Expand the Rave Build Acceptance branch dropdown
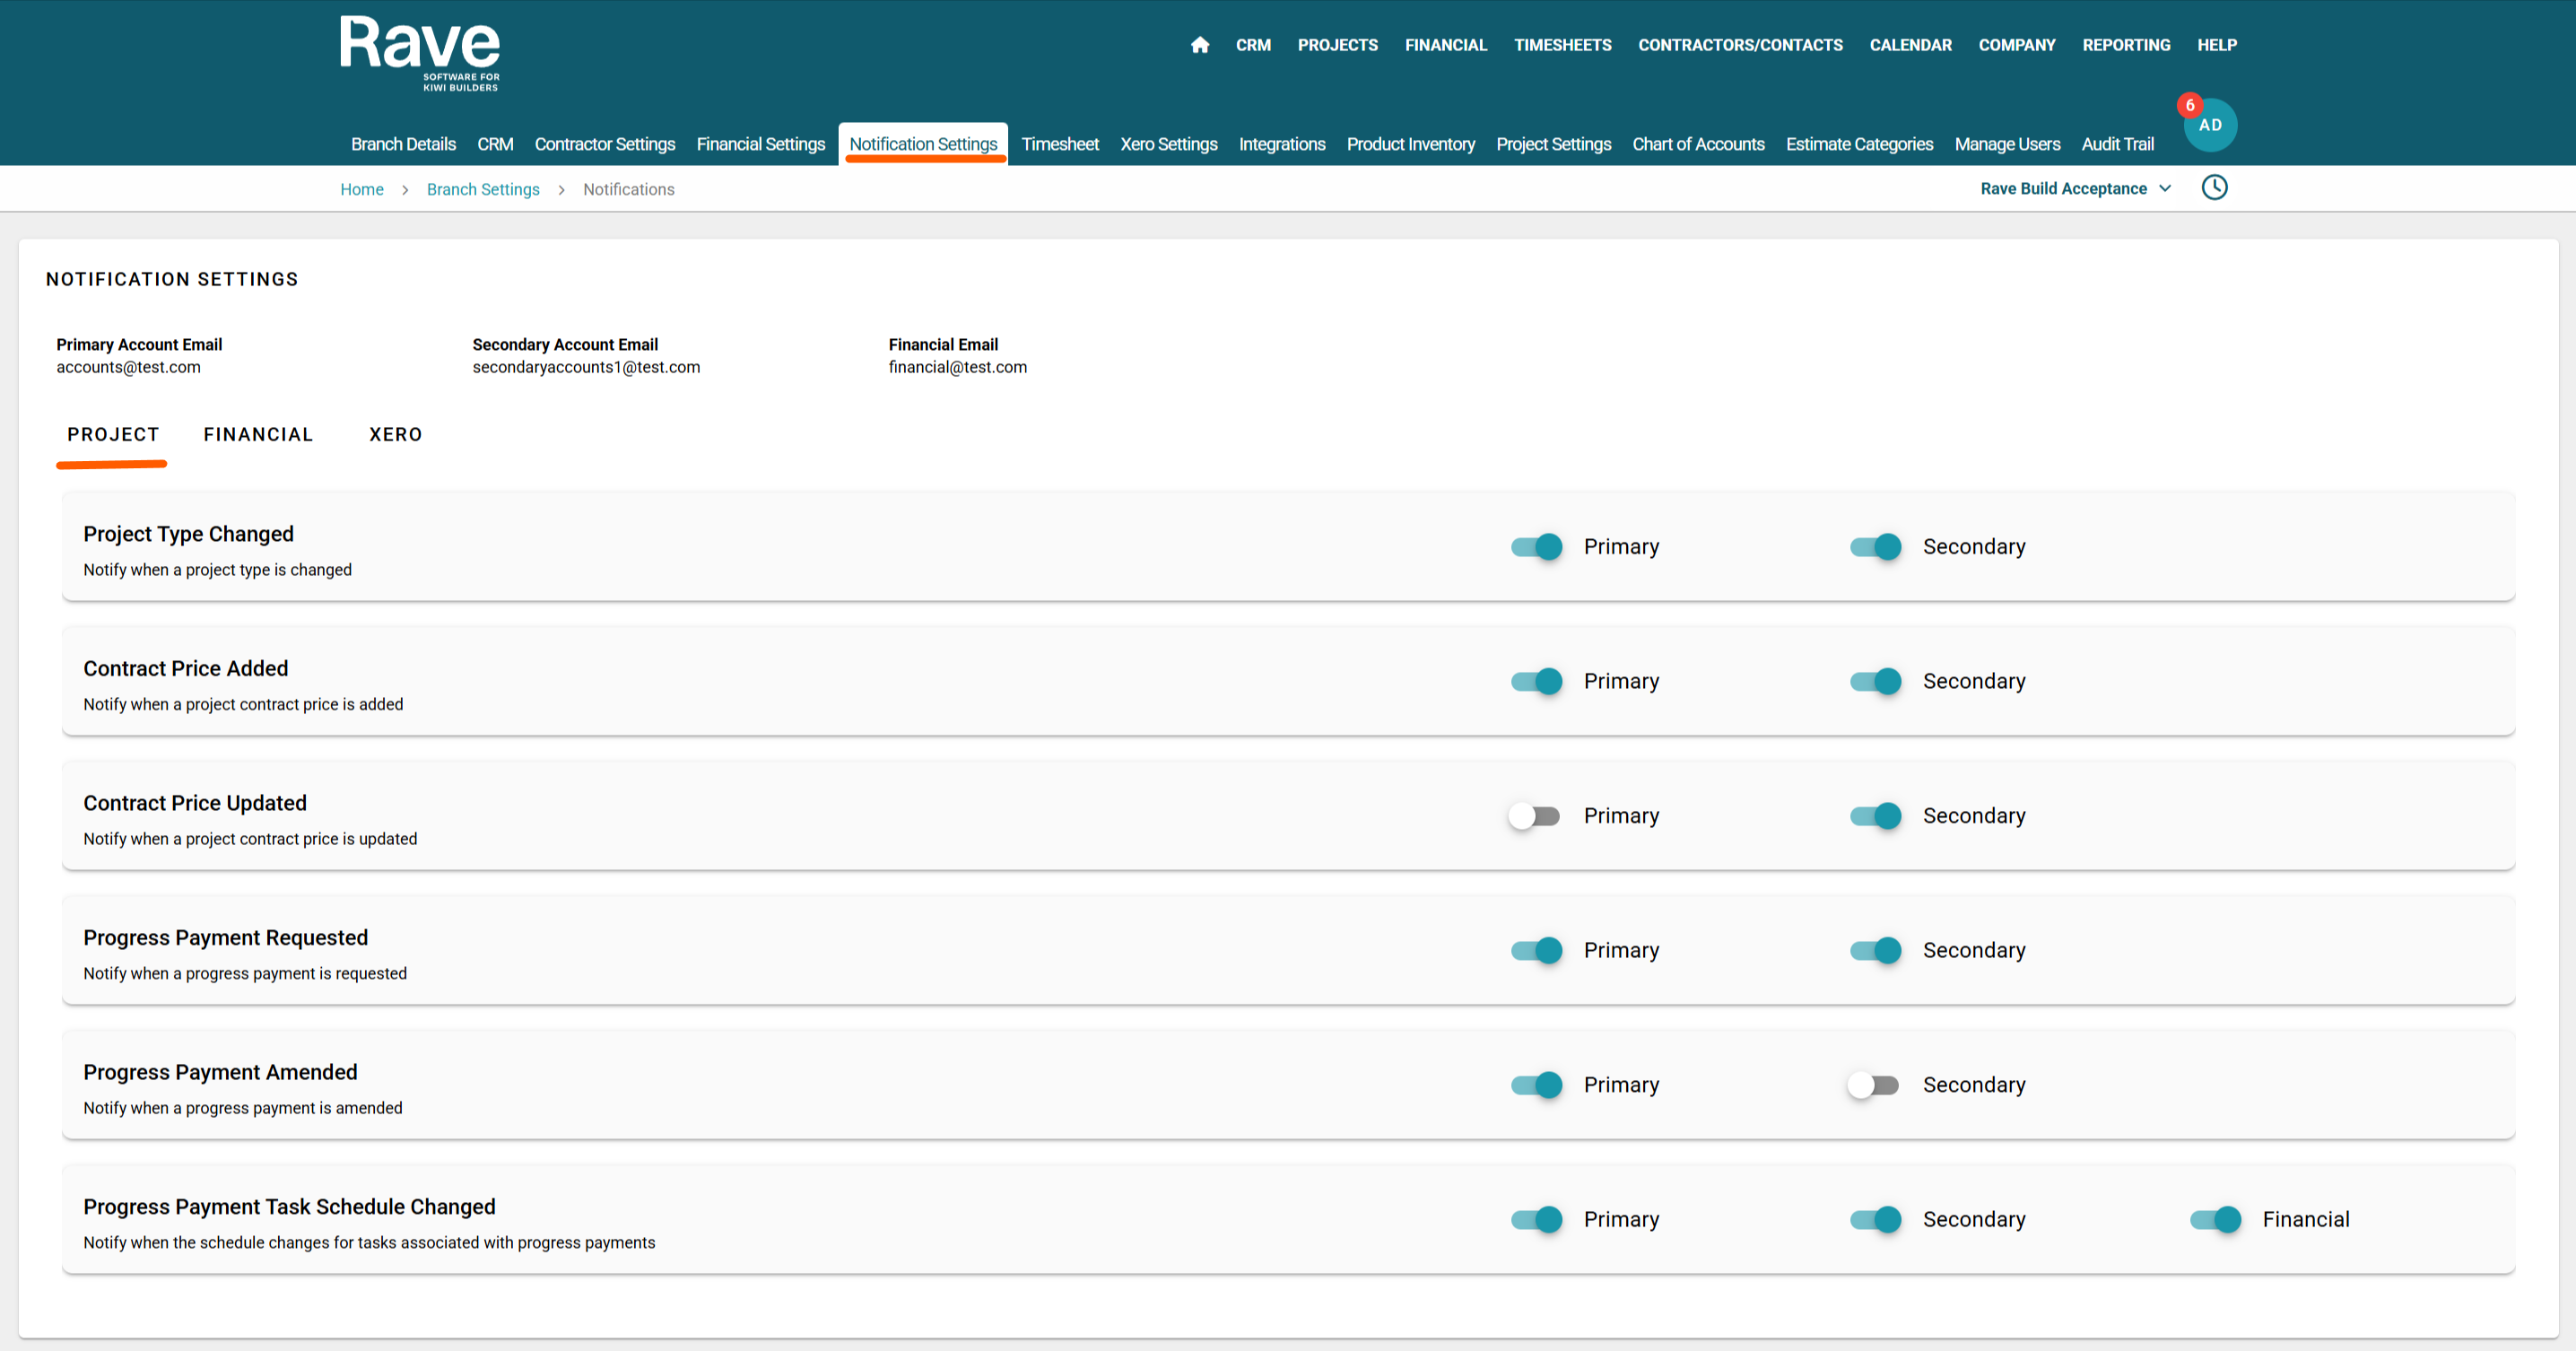Screen dimensions: 2576x1351 (2076, 189)
